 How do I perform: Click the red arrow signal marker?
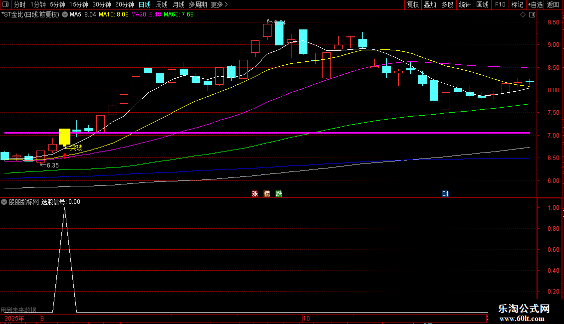pos(65,156)
